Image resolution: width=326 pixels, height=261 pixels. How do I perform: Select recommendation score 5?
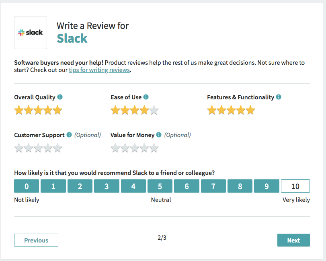160,186
